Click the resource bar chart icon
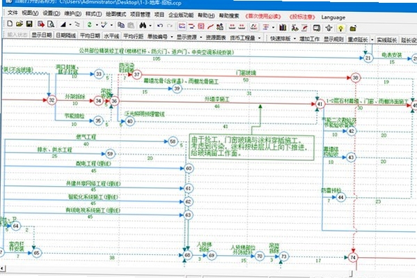 [x=283, y=27]
